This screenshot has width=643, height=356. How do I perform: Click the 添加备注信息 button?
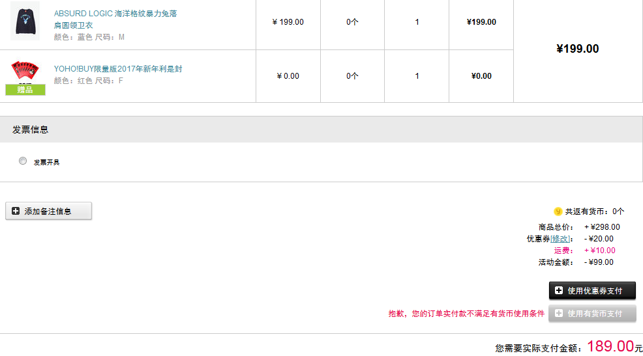tap(49, 211)
